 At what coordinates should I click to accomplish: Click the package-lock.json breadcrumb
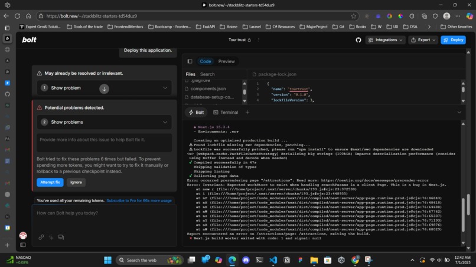pyautogui.click(x=275, y=74)
